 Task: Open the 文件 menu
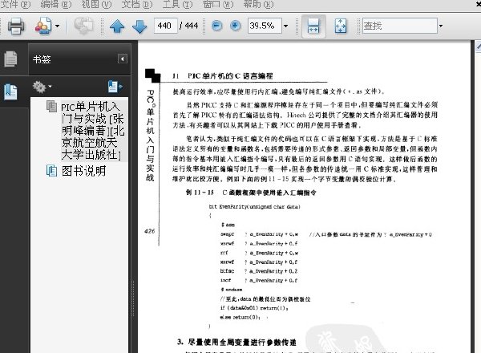tap(15, 4)
